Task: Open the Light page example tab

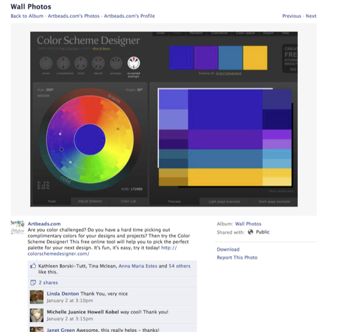Action: pos(224,201)
